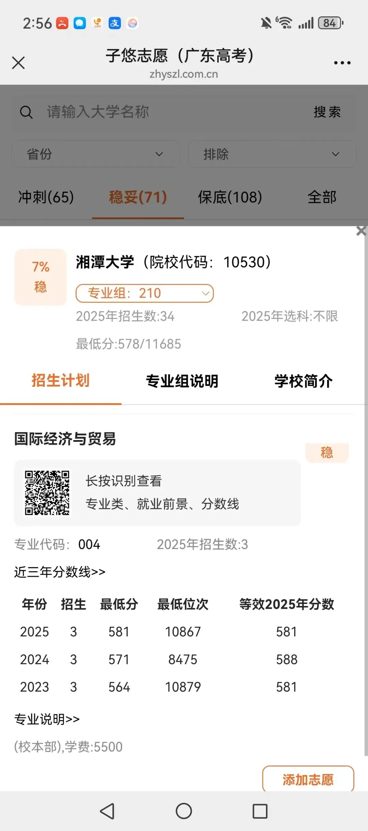Open the 近三年分数线>> link
The height and width of the screenshot is (831, 368).
[60, 572]
